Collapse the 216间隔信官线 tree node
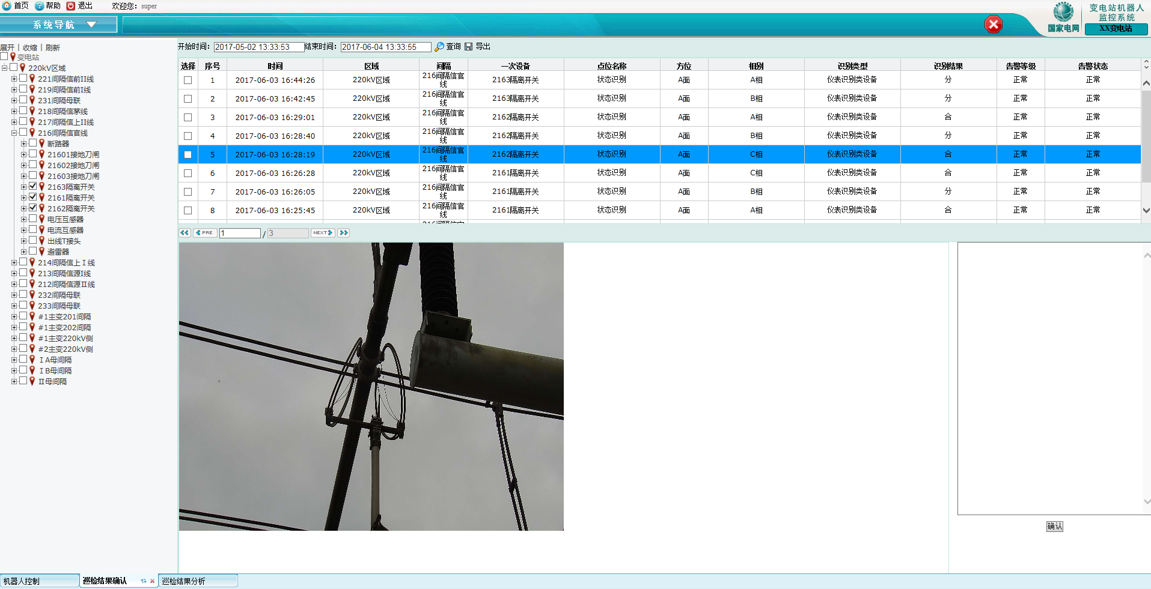The width and height of the screenshot is (1151, 589). [14, 133]
